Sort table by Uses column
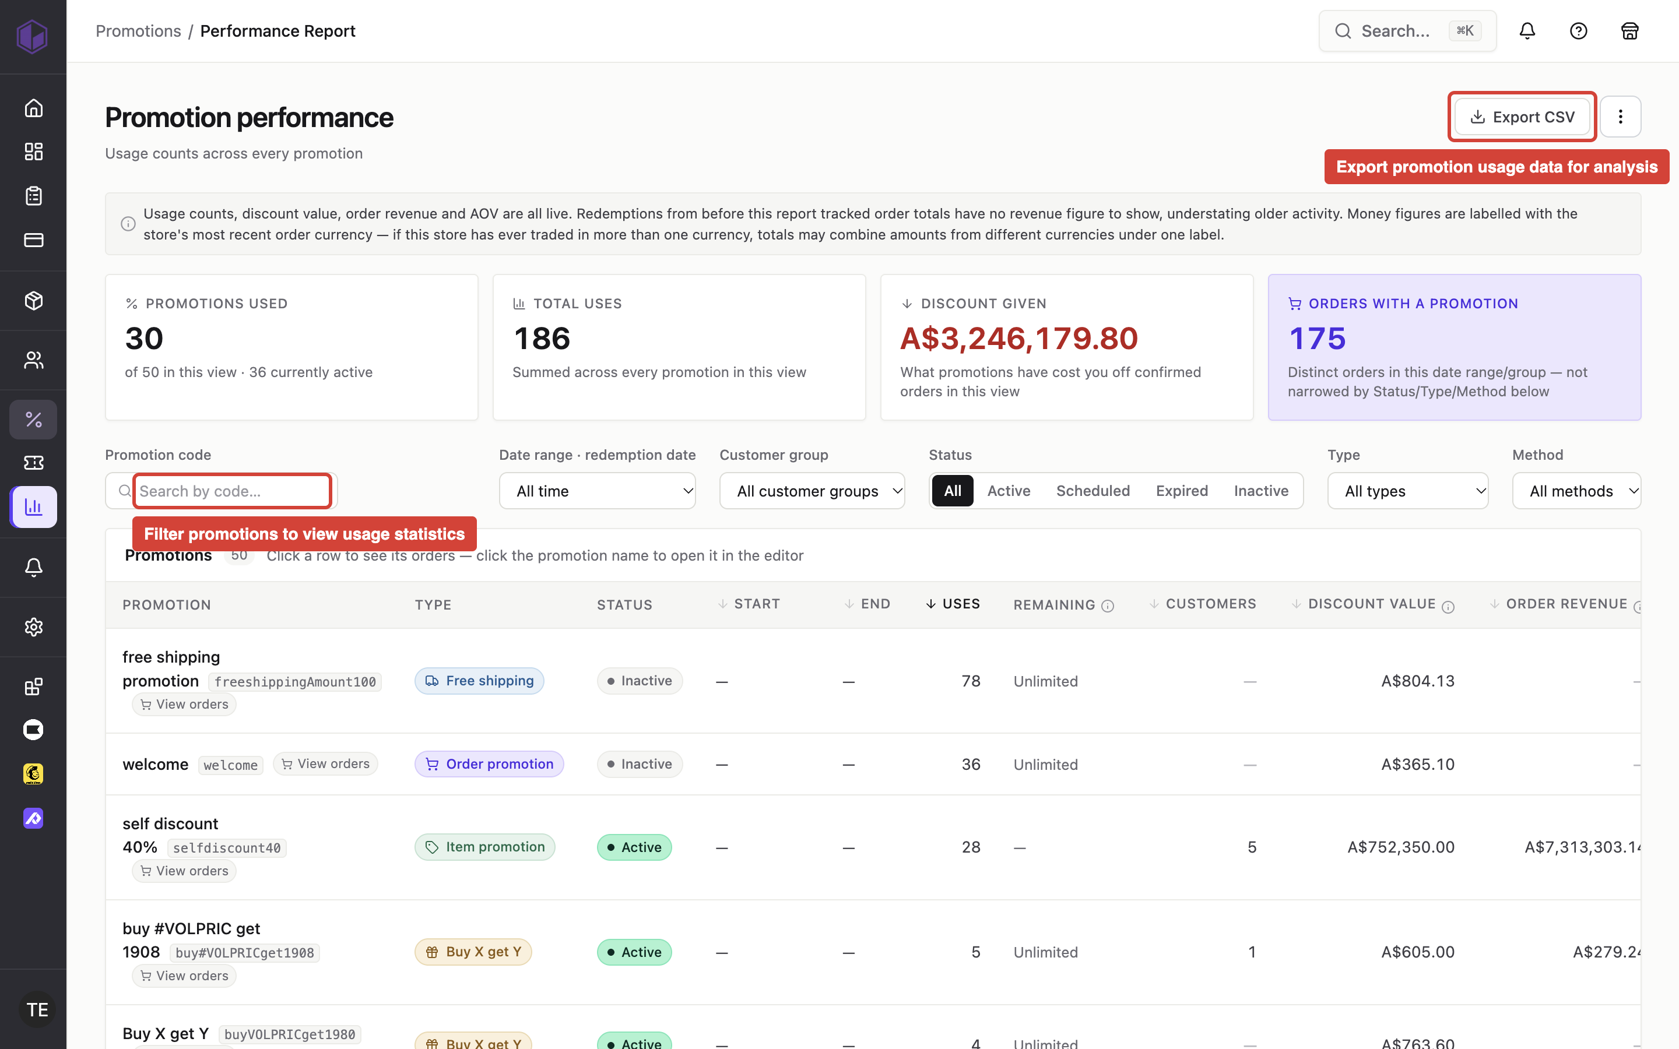 click(953, 604)
